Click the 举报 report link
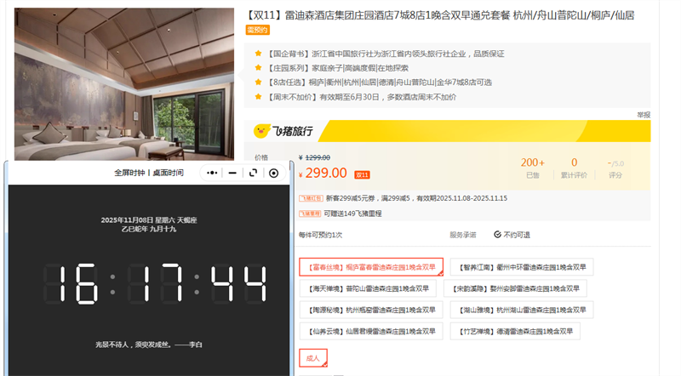This screenshot has width=681, height=376. [x=644, y=115]
